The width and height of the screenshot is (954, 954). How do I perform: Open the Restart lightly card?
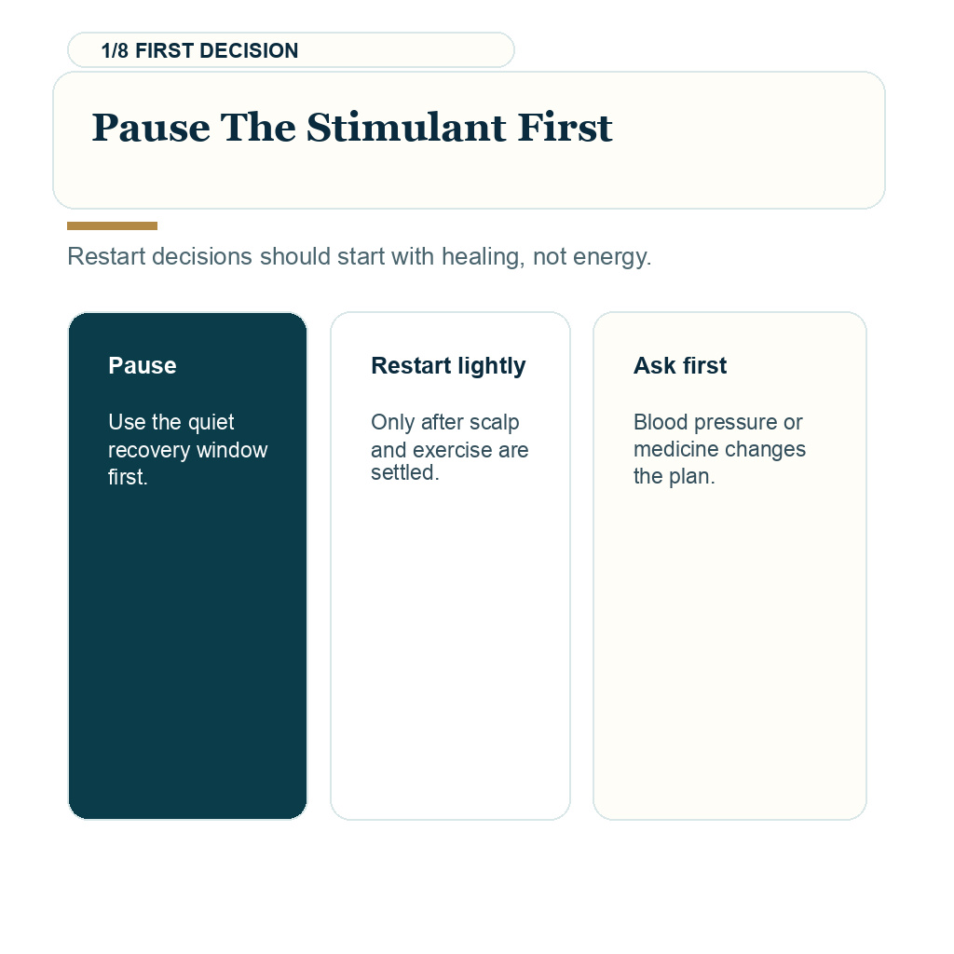[450, 566]
